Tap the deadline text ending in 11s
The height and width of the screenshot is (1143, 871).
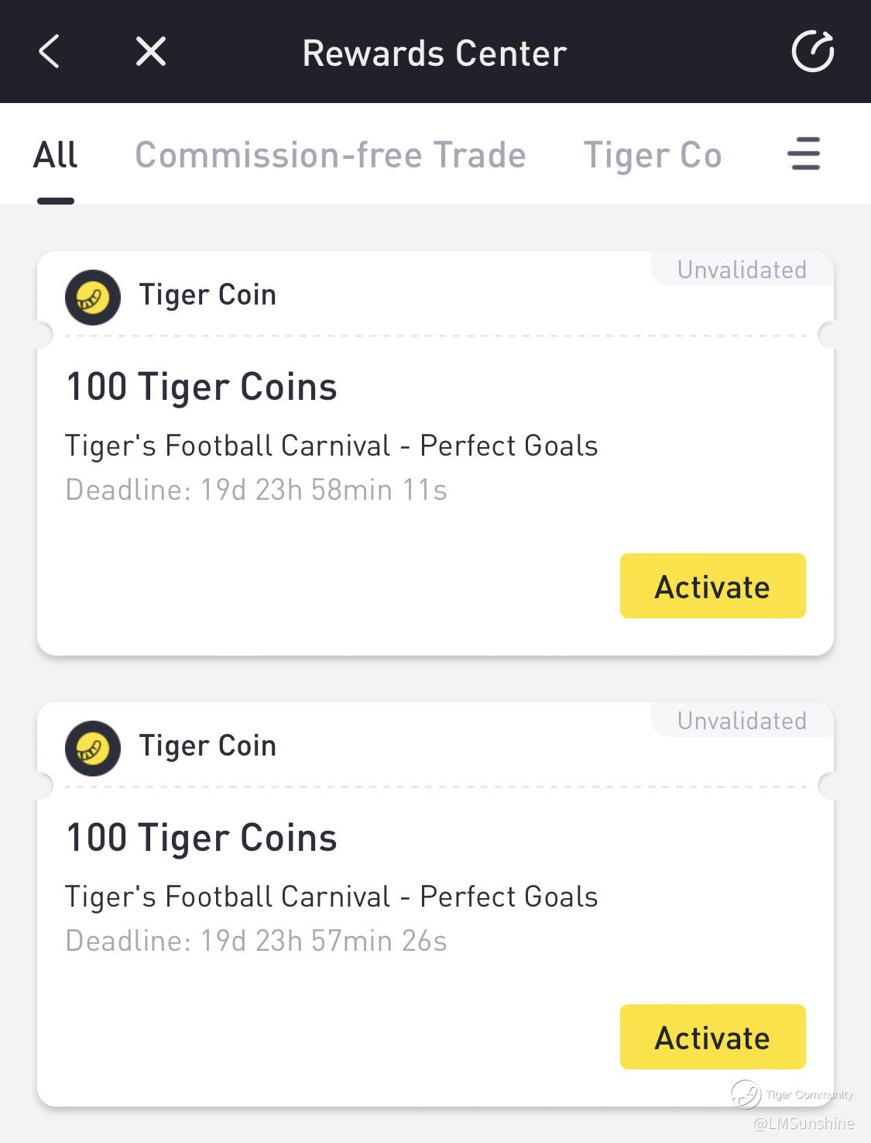[x=256, y=490]
